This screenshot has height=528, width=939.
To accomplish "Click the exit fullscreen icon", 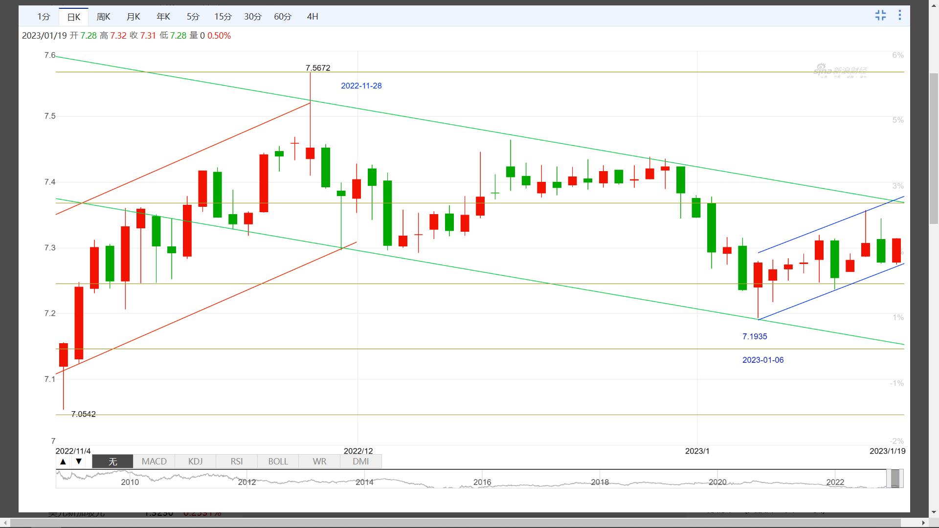I will [x=880, y=15].
